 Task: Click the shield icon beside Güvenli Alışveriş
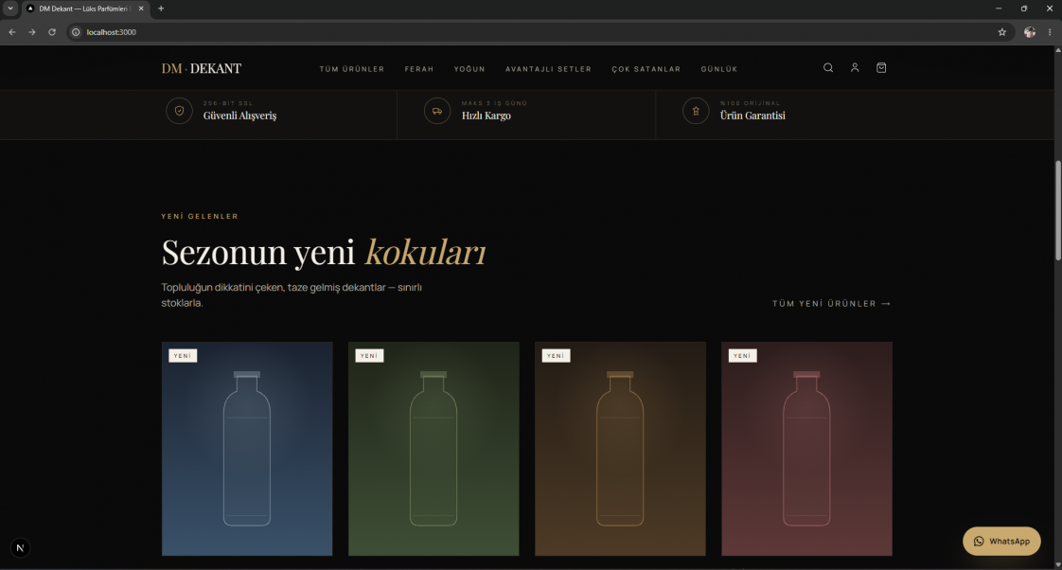click(180, 111)
